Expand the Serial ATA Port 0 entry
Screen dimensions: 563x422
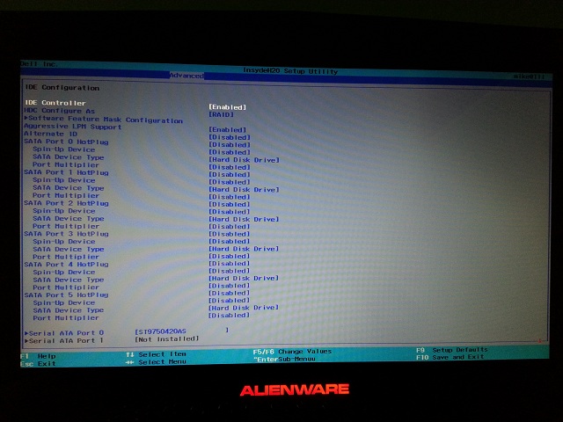pyautogui.click(x=65, y=333)
